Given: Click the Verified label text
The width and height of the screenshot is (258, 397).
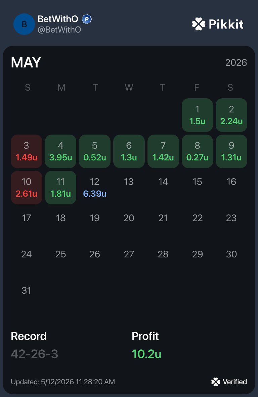Looking at the screenshot, I should [235, 382].
